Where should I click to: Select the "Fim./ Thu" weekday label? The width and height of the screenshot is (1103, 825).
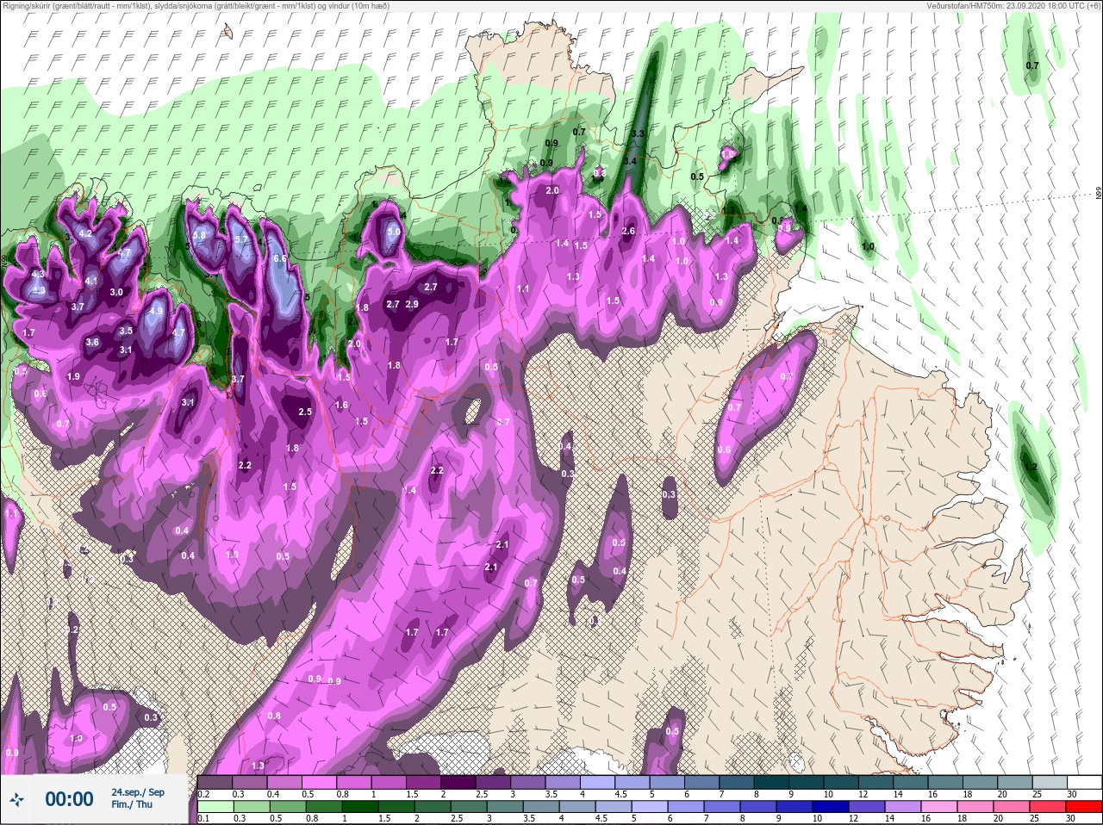pyautogui.click(x=132, y=805)
